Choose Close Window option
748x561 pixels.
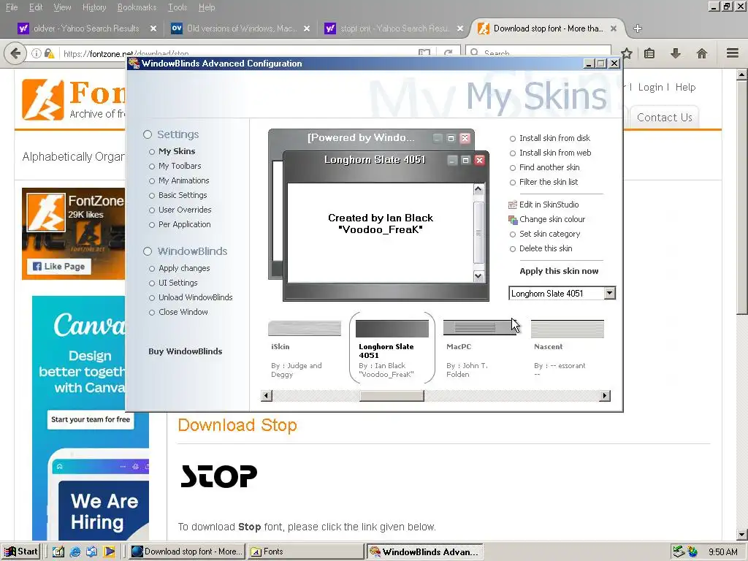coord(183,312)
